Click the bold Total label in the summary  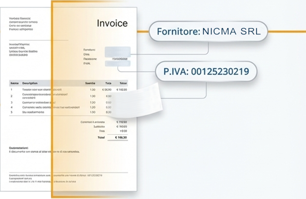pos(101,137)
